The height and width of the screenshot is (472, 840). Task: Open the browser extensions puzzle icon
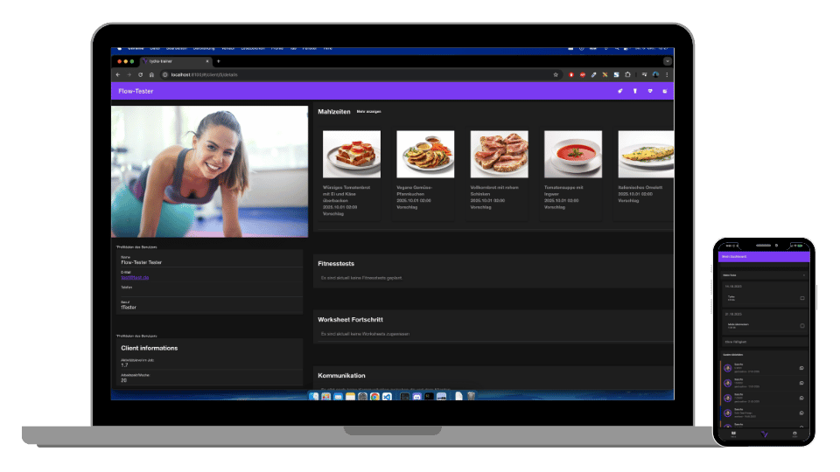tap(628, 75)
